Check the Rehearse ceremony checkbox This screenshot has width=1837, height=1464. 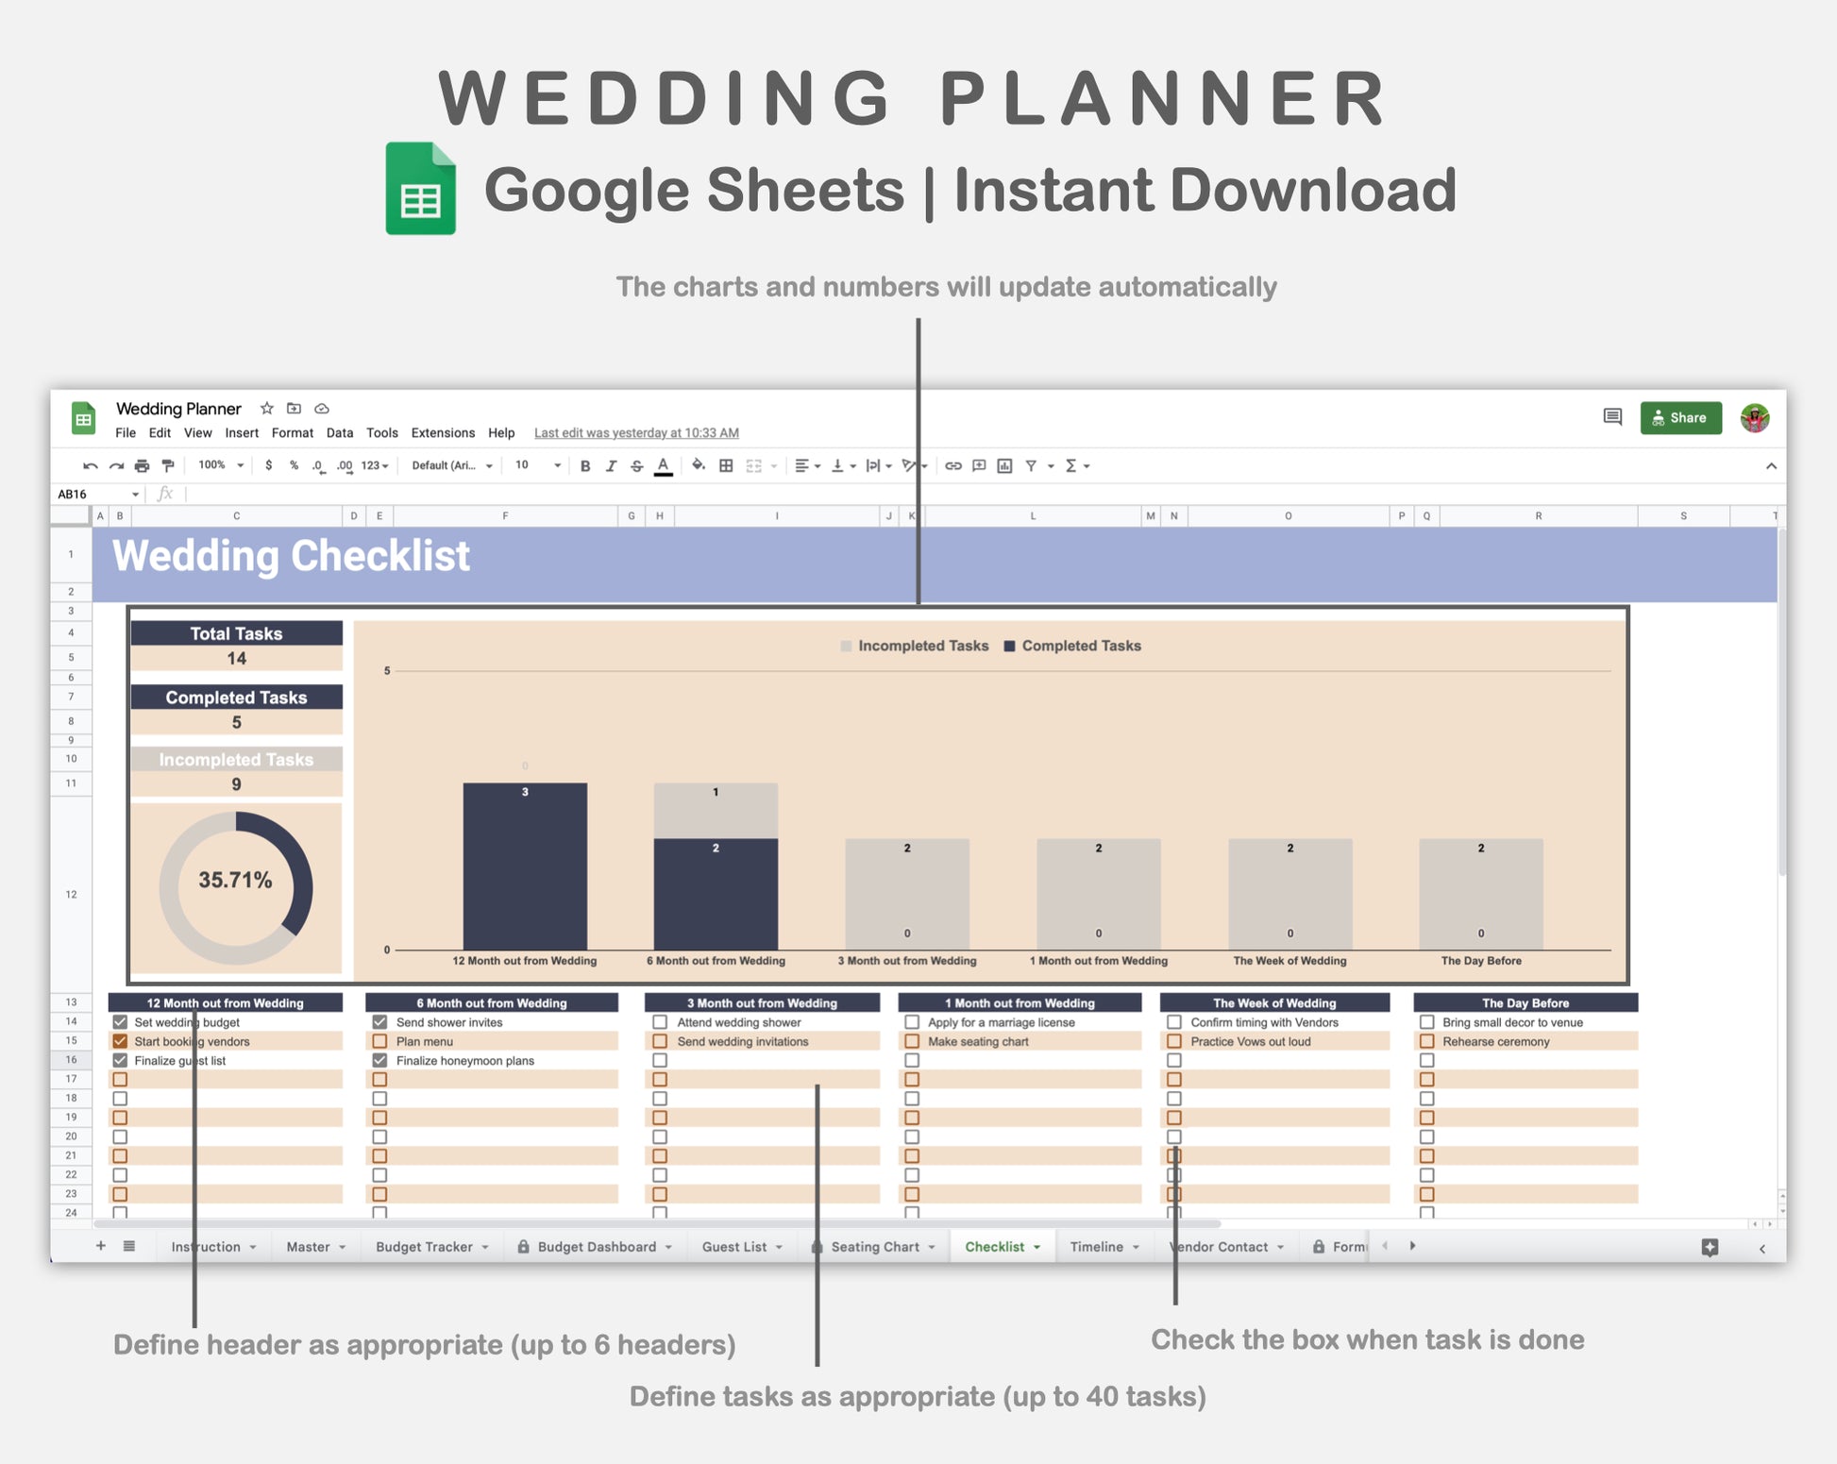coord(1426,1041)
